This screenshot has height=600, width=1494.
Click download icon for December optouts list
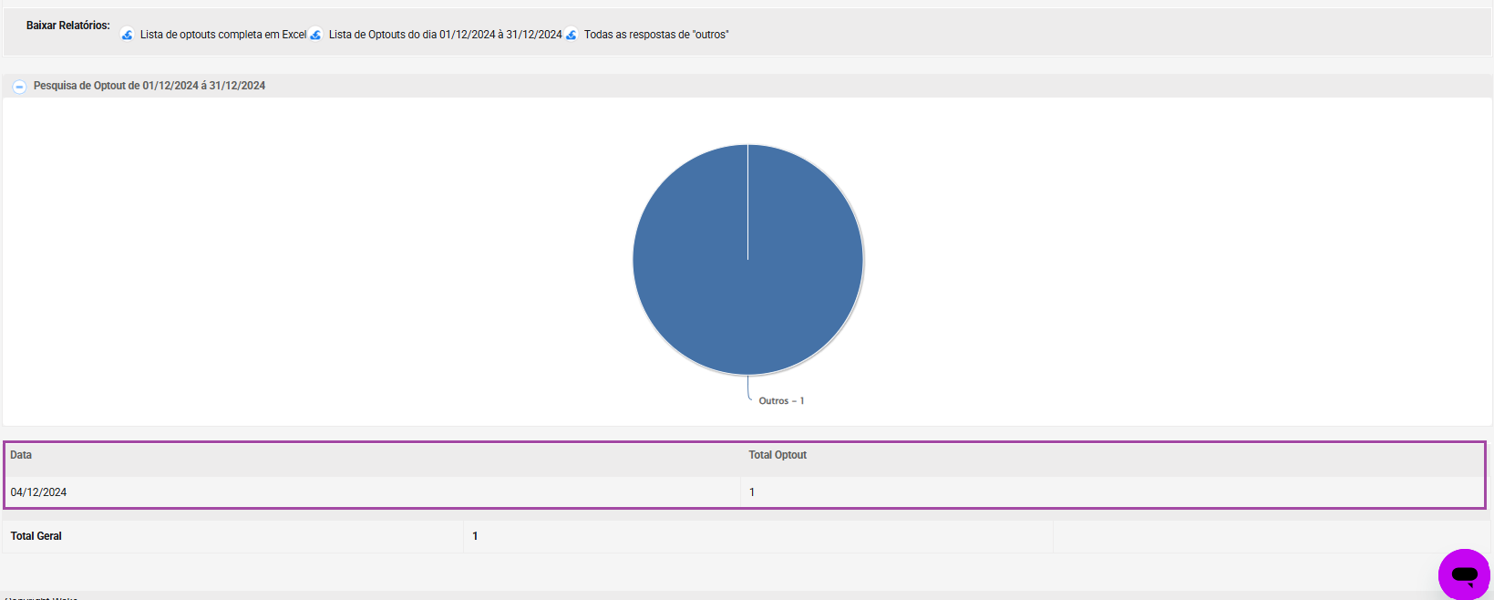pyautogui.click(x=315, y=35)
